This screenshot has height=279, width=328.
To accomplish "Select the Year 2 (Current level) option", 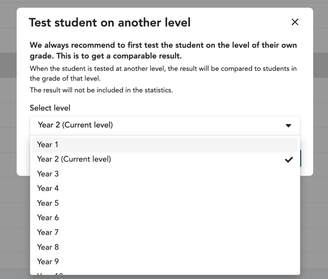I will (74, 159).
